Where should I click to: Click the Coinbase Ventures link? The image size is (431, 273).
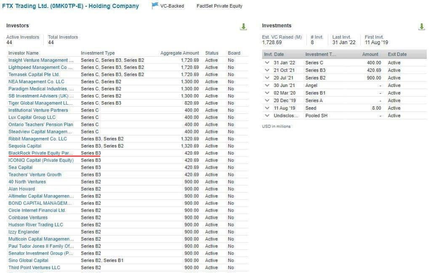pos(27,218)
